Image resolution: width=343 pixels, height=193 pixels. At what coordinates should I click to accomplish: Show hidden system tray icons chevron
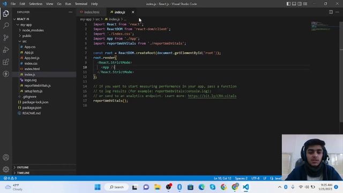[x=280, y=187]
